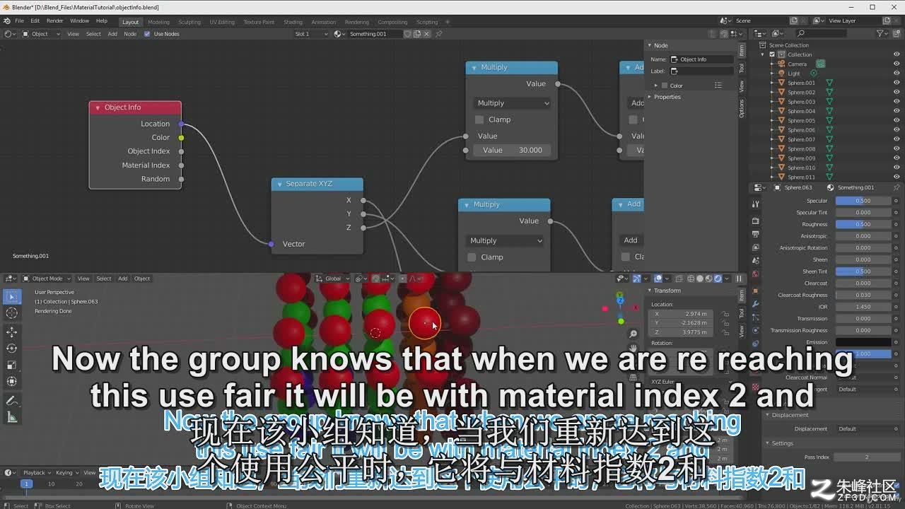Open the Object properties orange square tab
905x509 pixels.
tap(755, 291)
